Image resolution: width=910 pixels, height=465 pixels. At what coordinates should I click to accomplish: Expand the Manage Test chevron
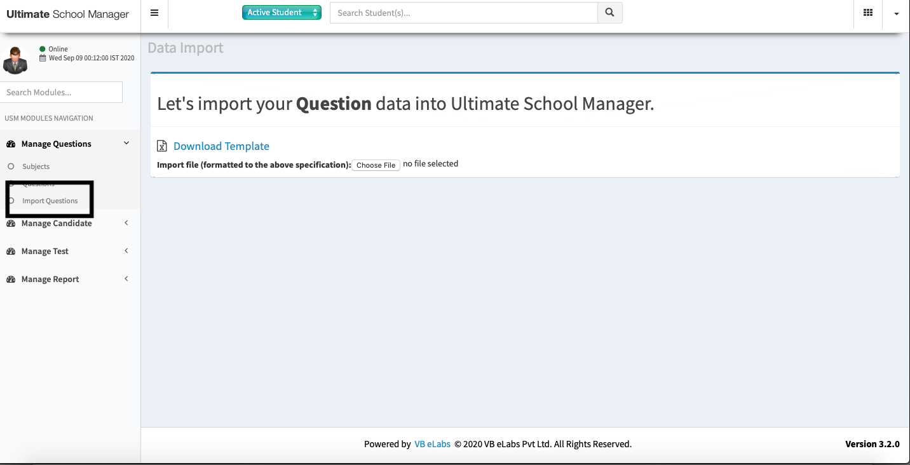click(x=126, y=251)
